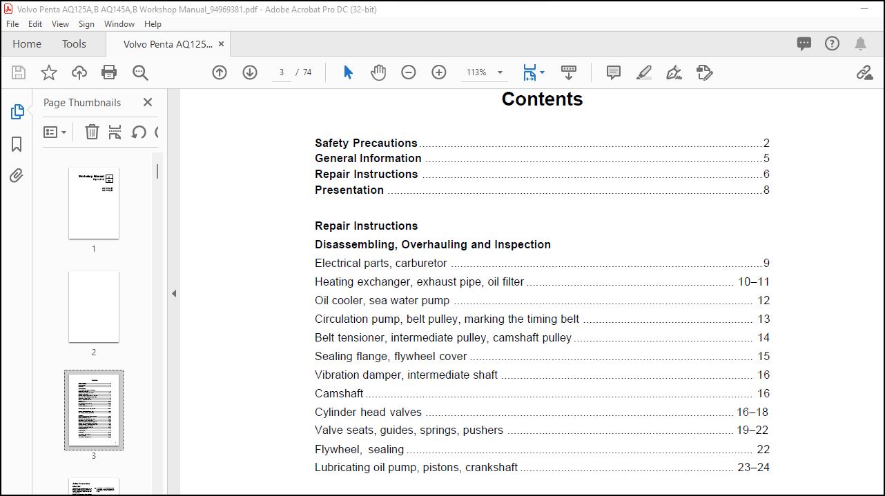Show Page Thumbnails sidebar icon

(x=17, y=112)
